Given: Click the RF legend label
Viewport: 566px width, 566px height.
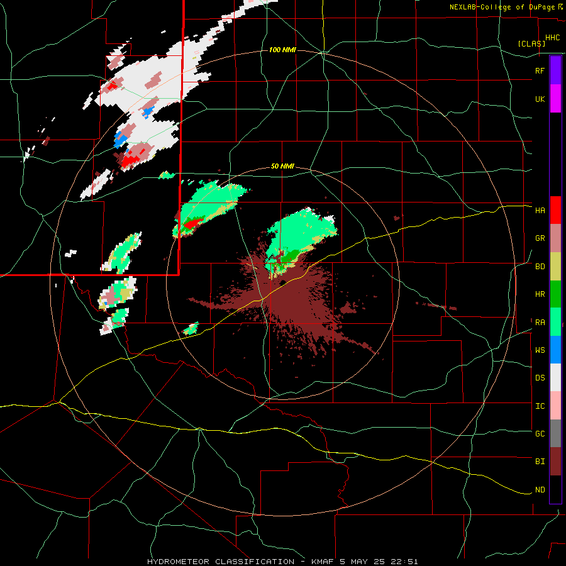Looking at the screenshot, I should [540, 70].
